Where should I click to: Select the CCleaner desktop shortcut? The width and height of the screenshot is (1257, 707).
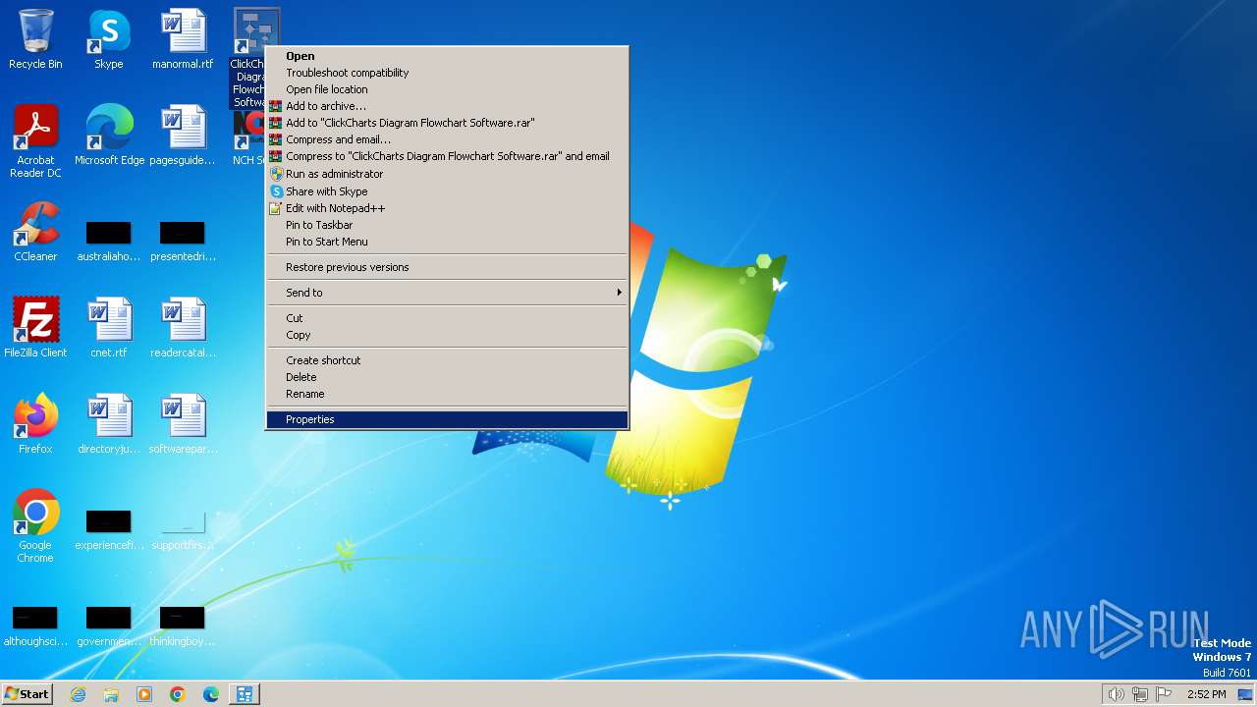tap(35, 232)
